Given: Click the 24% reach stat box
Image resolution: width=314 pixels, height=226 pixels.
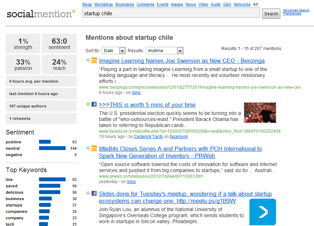Looking at the screenshot, I should 59,65.
